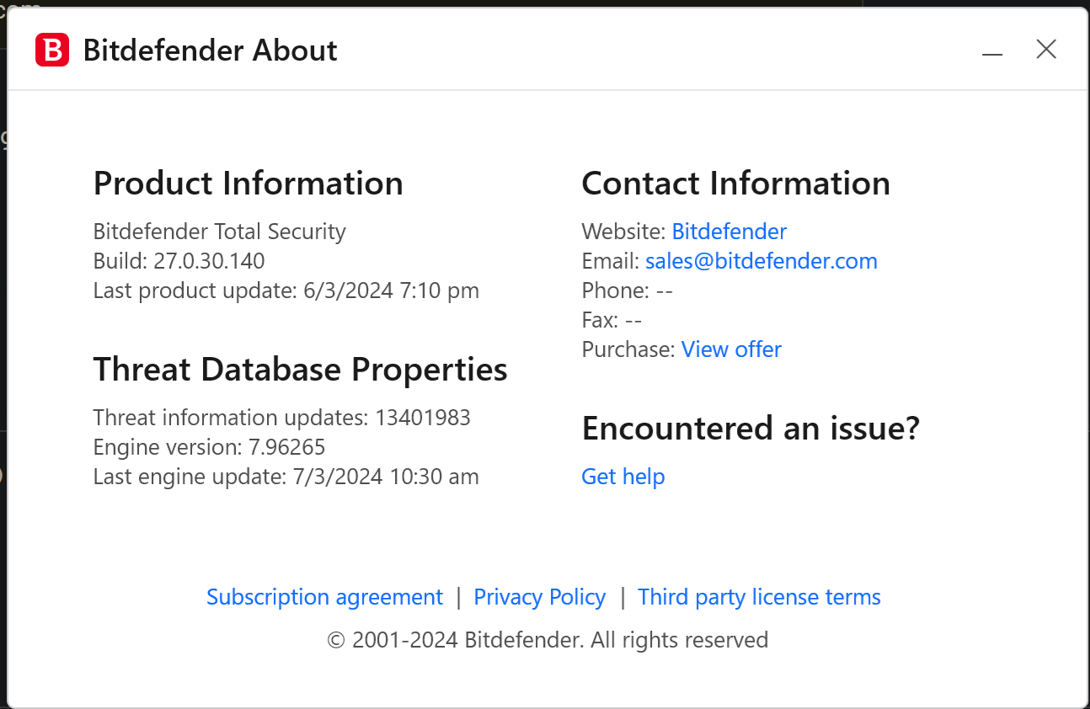Screen dimensions: 1090x709
Task: Click the red Bitdefender B logo
Action: 51,50
